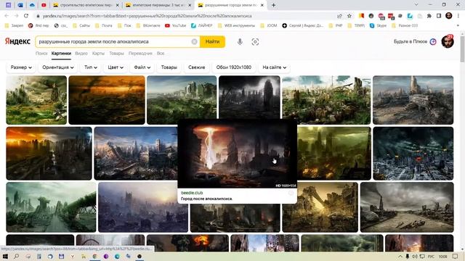Open the Почта bookmark folder
Viewport: 465px width, 261px height.
pyautogui.click(x=104, y=26)
